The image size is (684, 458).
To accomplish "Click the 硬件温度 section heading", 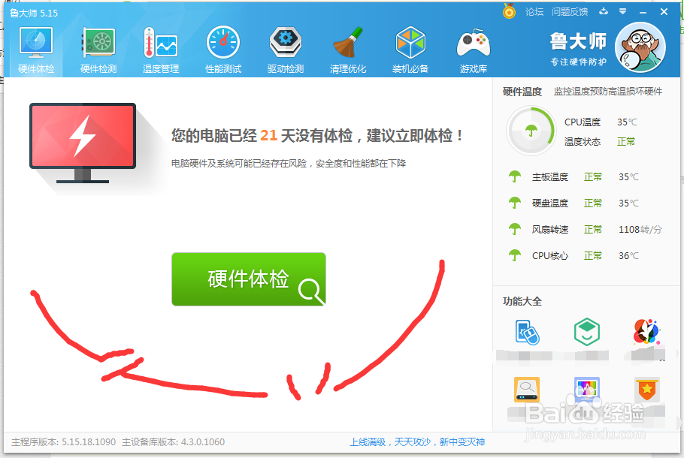I will 522,92.
